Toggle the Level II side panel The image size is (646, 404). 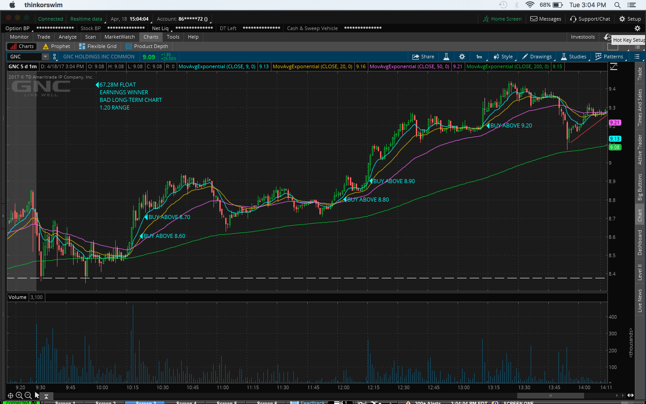point(640,272)
